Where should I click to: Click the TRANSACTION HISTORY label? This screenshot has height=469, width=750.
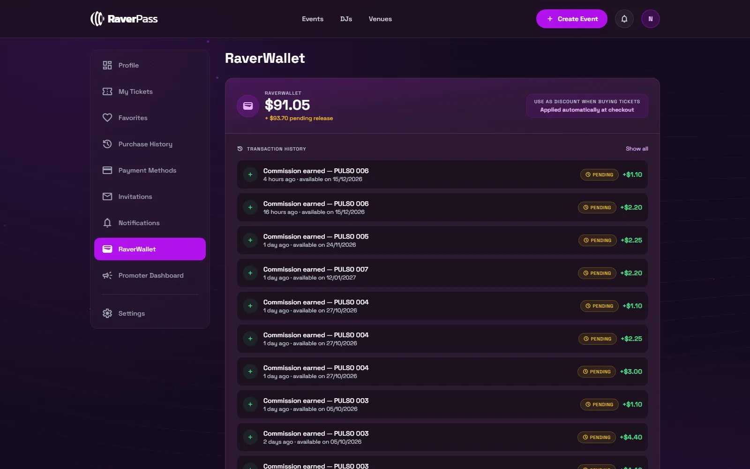point(277,149)
